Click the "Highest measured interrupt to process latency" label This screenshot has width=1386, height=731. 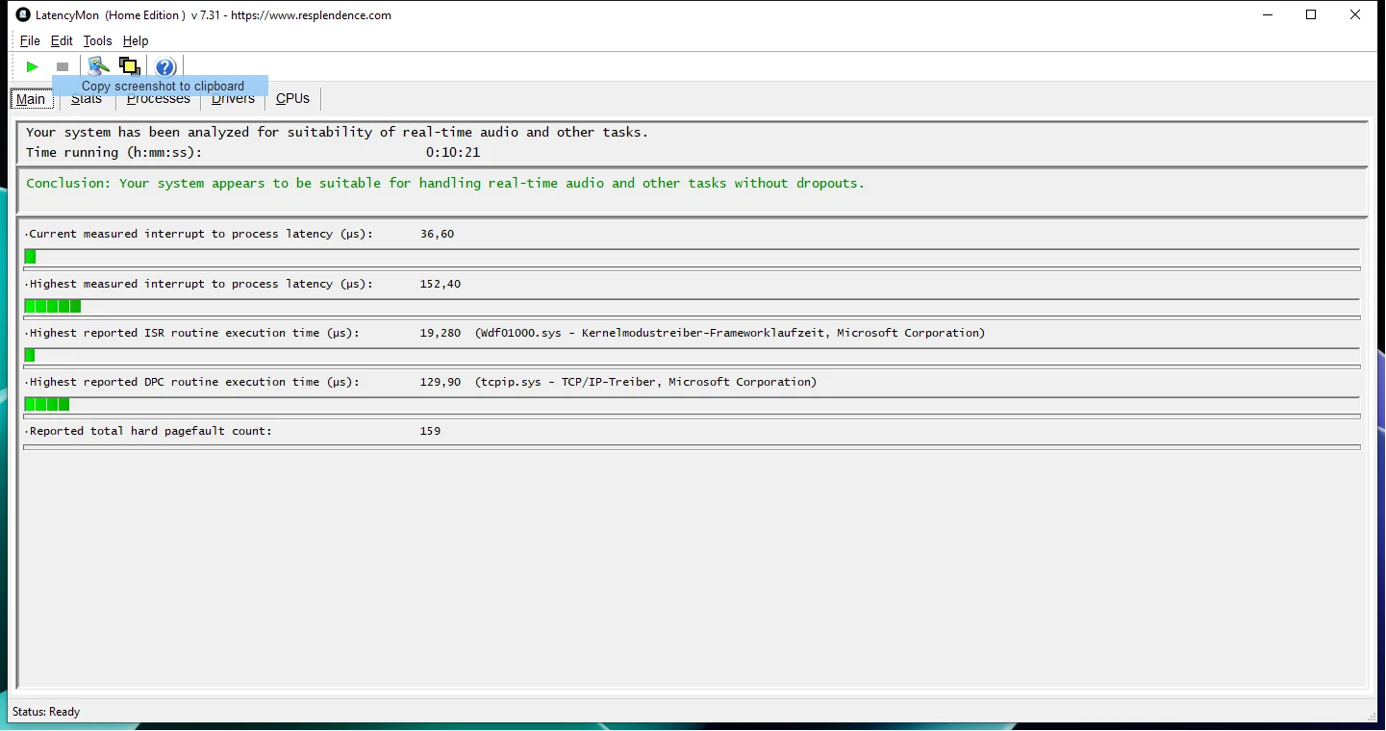[x=199, y=284]
